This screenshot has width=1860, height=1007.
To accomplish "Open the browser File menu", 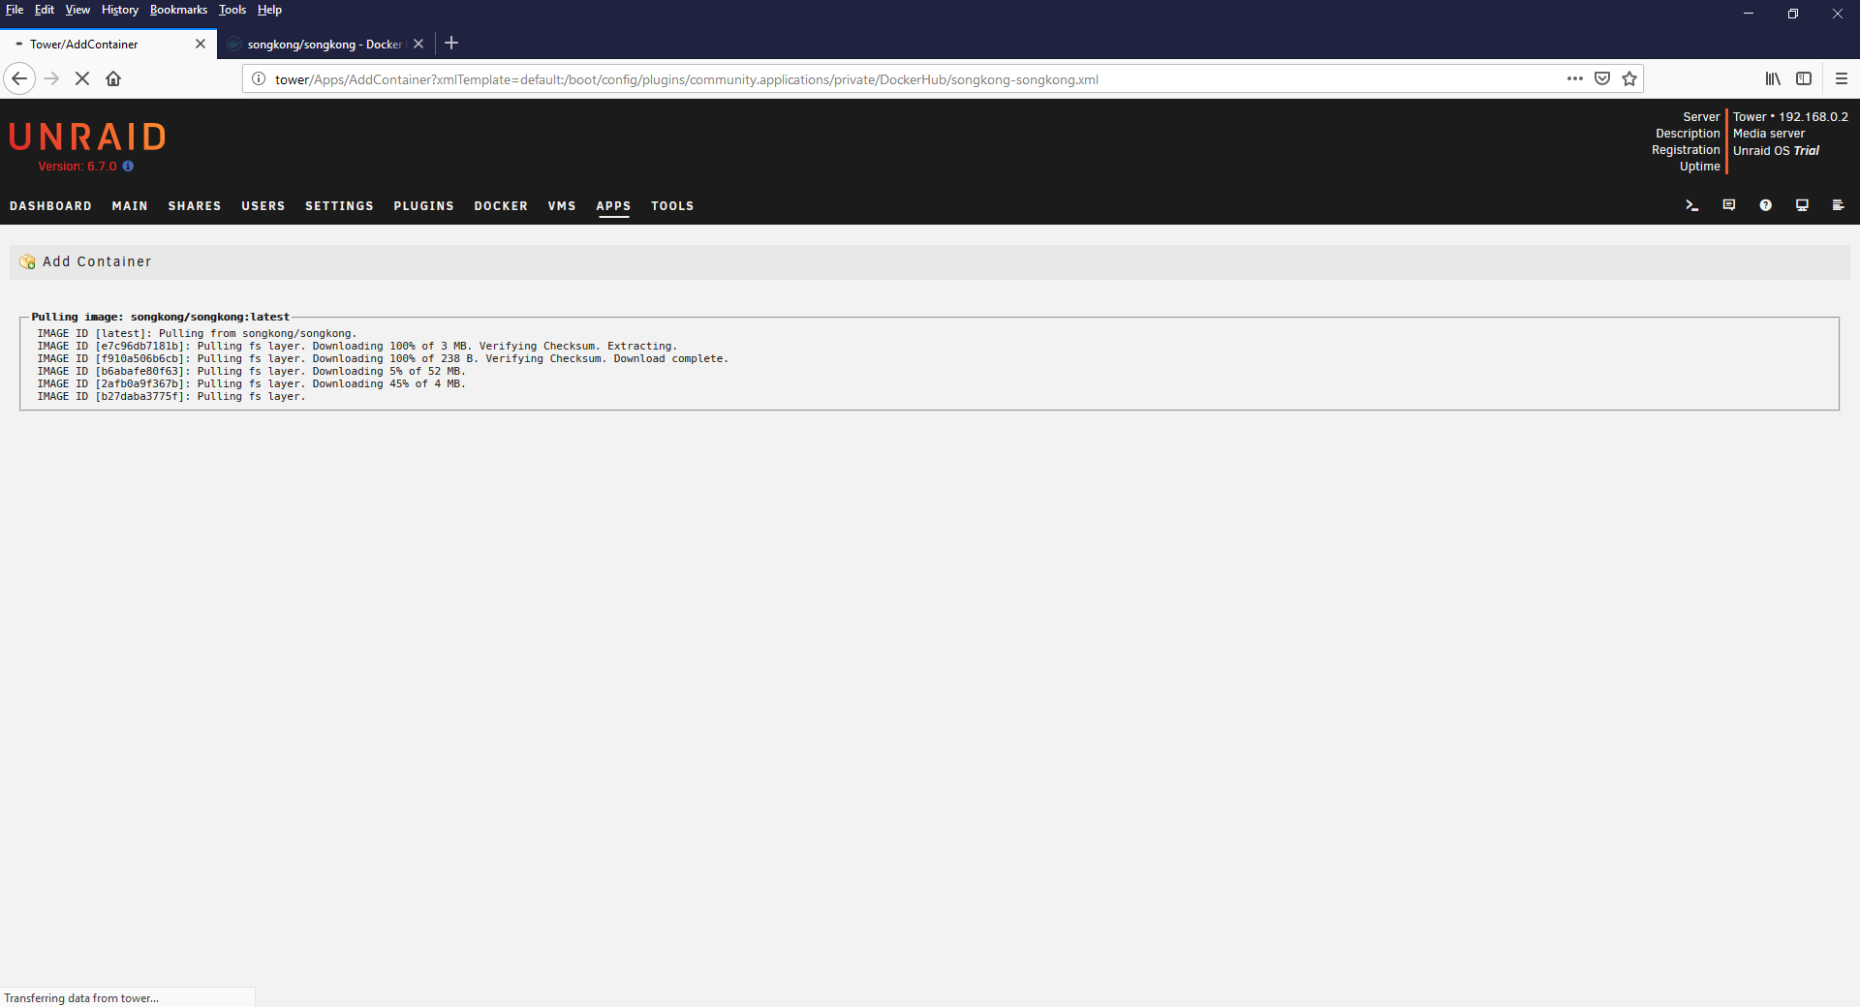I will [x=15, y=10].
